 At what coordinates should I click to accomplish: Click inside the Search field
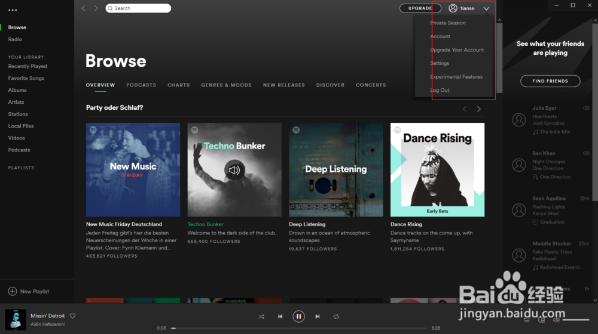(138, 8)
